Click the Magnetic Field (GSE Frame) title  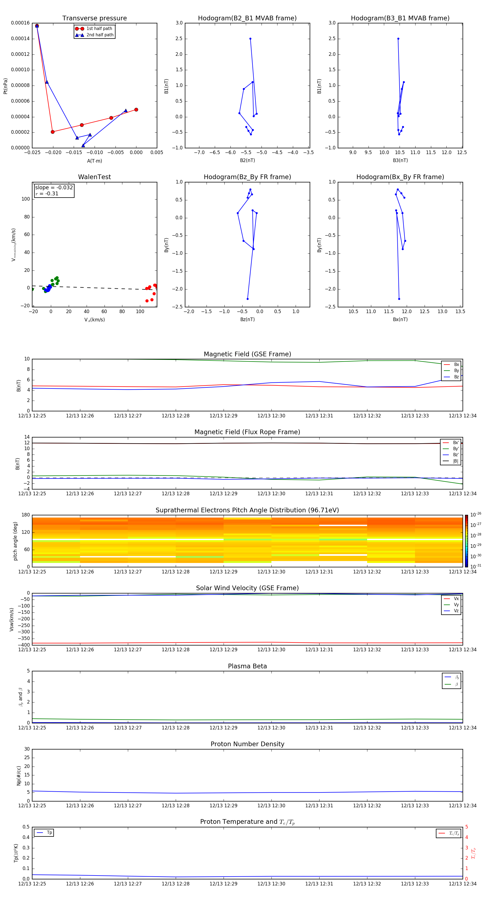(247, 354)
